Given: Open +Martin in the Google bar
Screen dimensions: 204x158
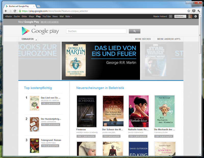Looking at the screenshot, I should pos(8,17).
